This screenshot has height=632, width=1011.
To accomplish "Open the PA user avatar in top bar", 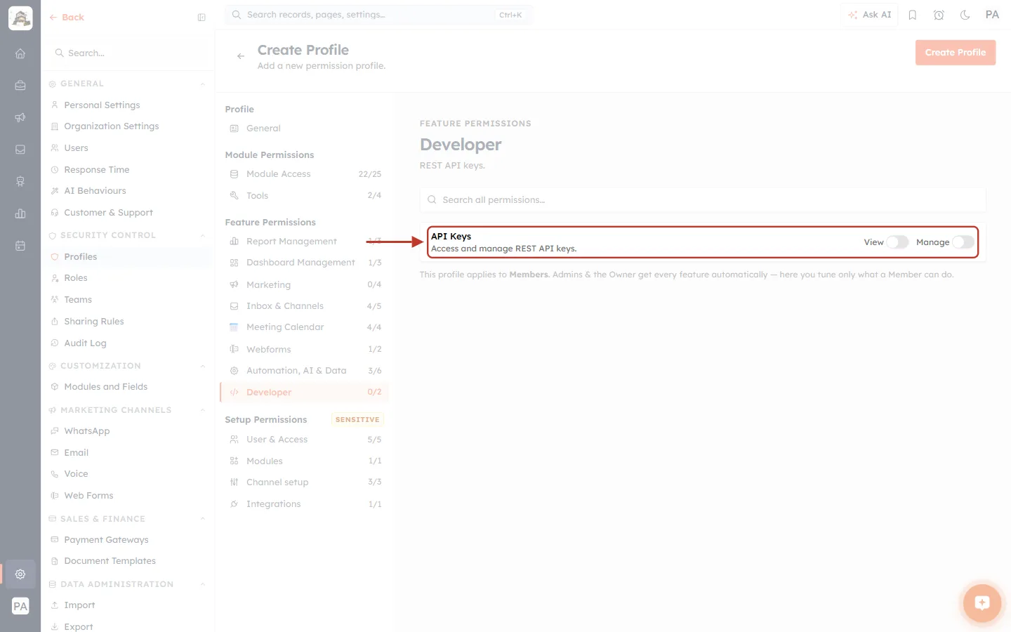I will click(x=992, y=15).
